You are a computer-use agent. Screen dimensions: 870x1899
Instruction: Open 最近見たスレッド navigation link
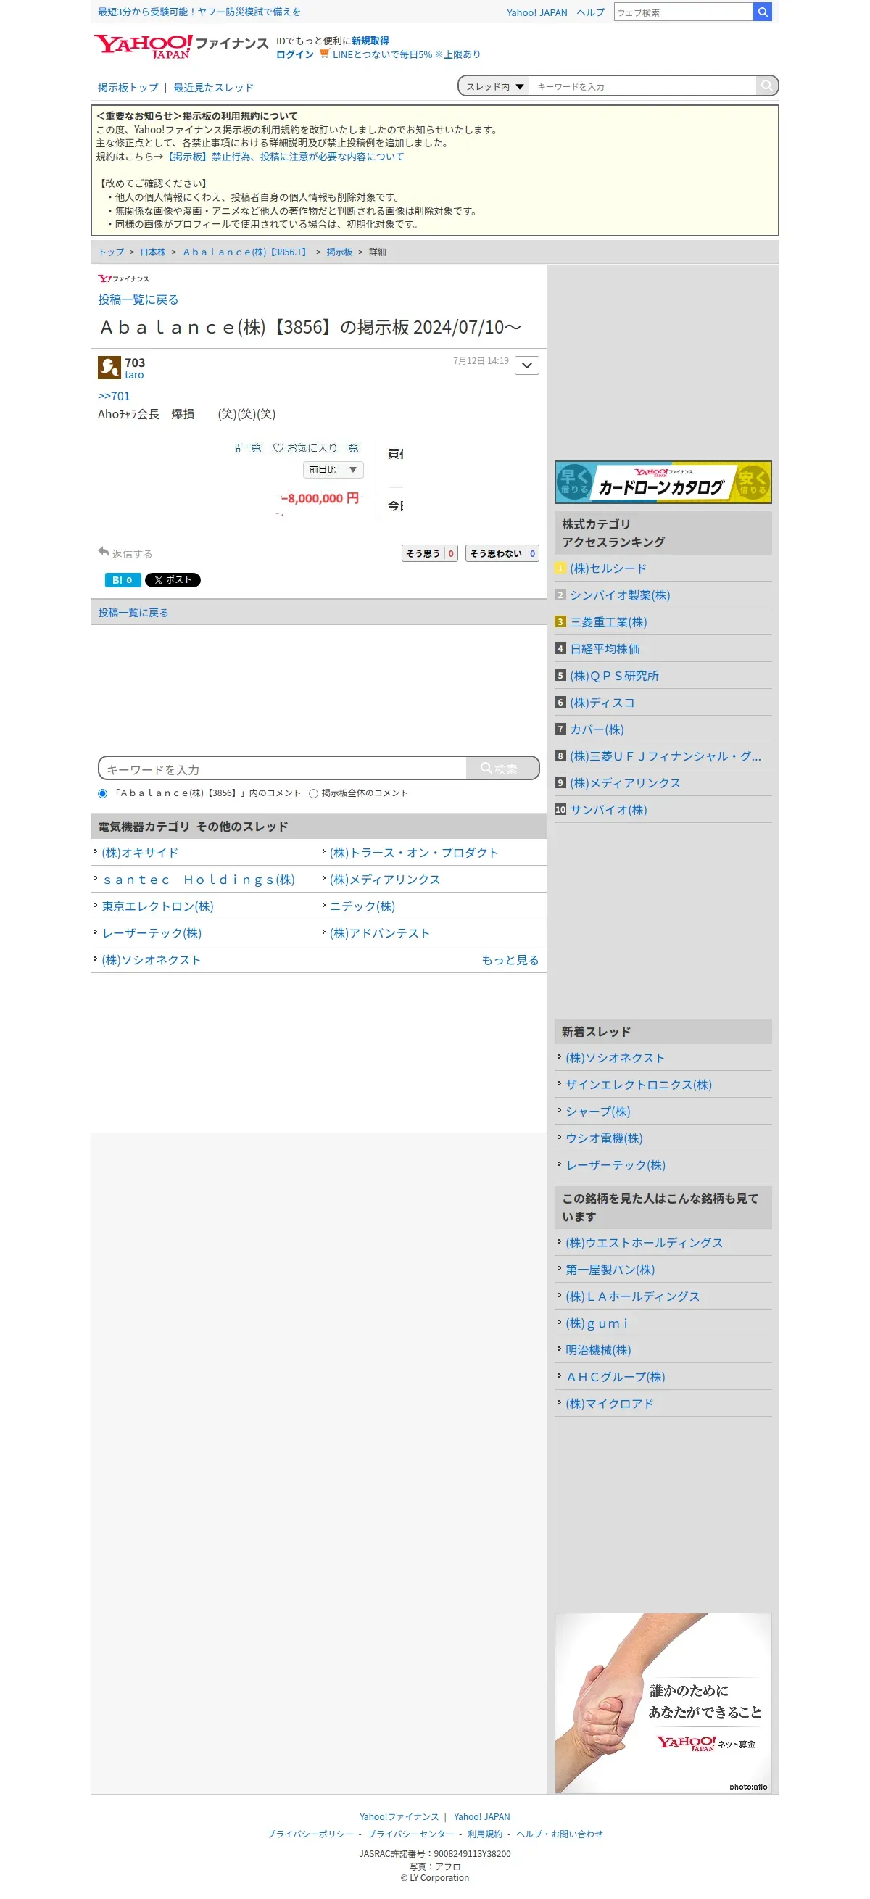(214, 88)
